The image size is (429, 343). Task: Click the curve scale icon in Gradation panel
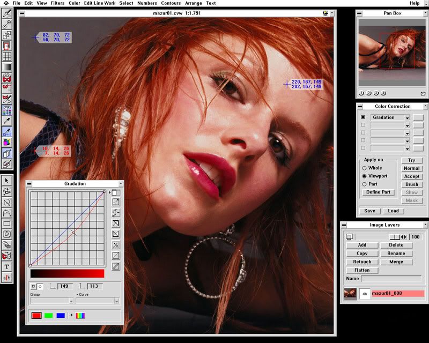[116, 202]
